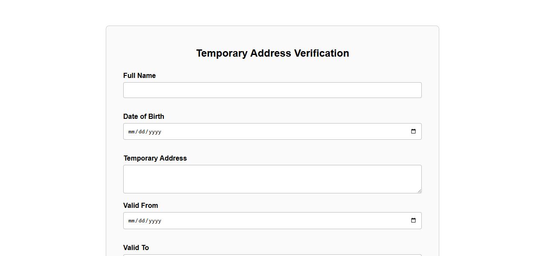Click the Full Name label
Viewport: 545px width, 256px height.
(x=139, y=76)
